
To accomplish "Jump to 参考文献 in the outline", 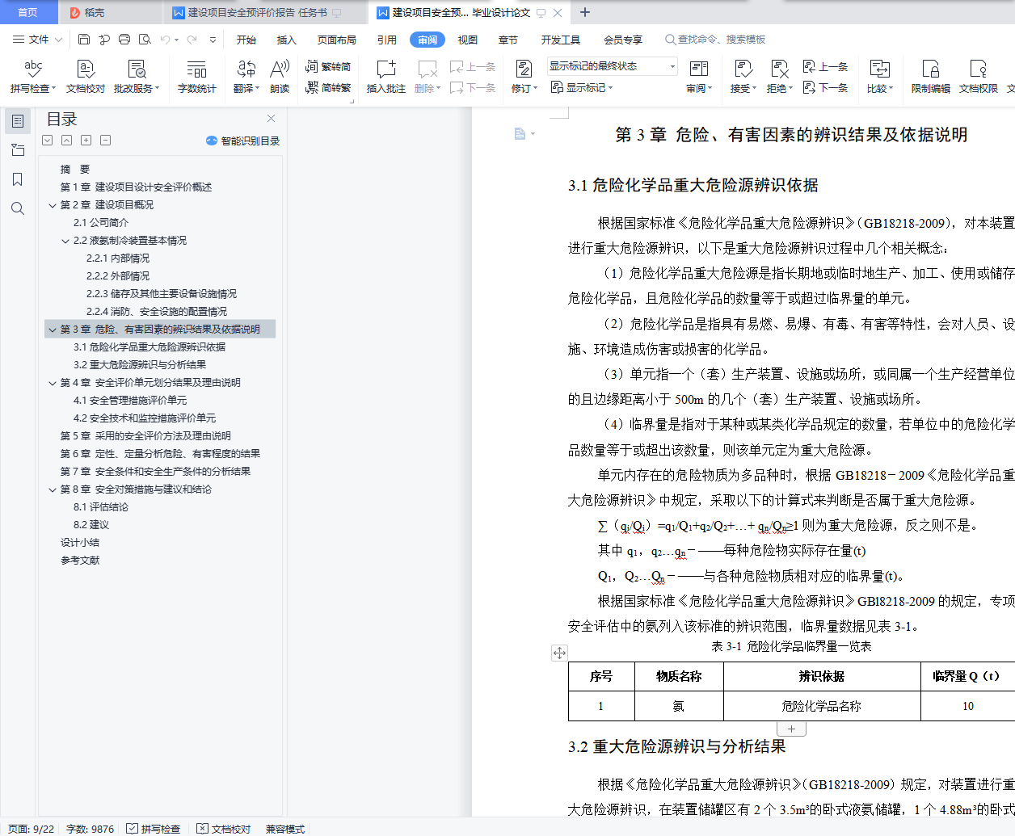I will [80, 561].
